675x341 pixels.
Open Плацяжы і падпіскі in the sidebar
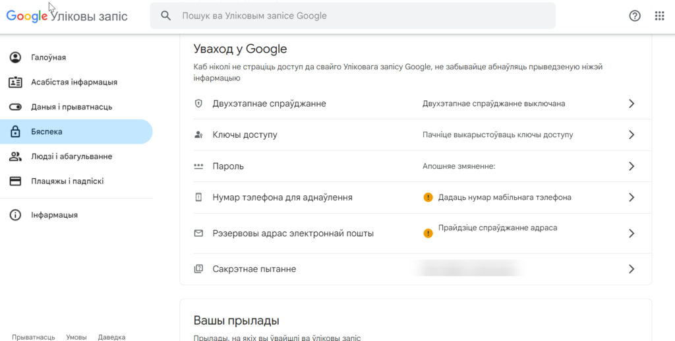point(76,181)
